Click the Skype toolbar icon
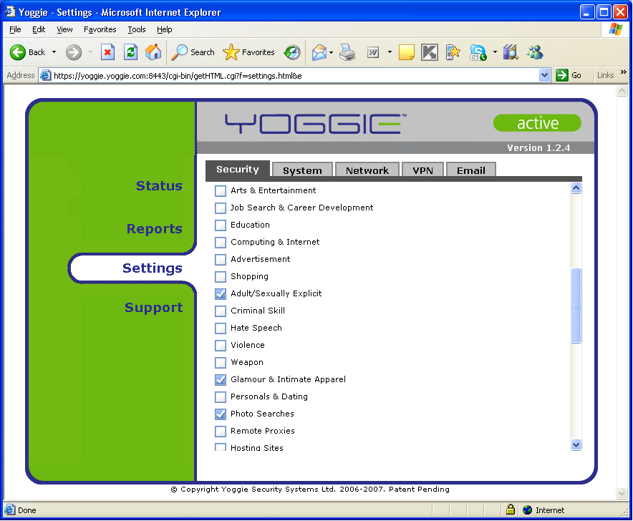633x521 pixels. click(478, 52)
